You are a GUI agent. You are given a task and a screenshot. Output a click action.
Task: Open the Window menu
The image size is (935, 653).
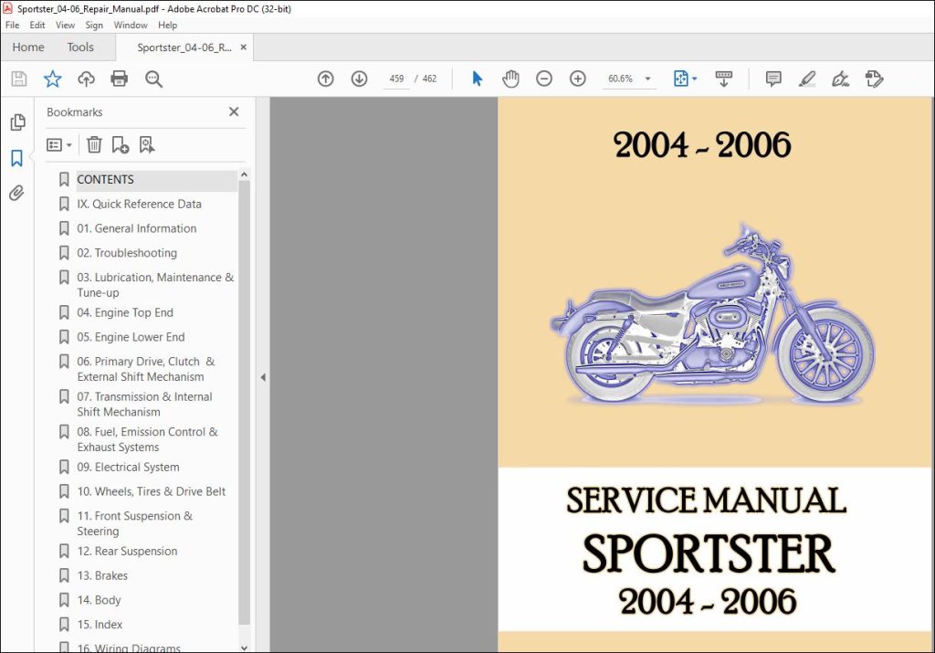[131, 25]
